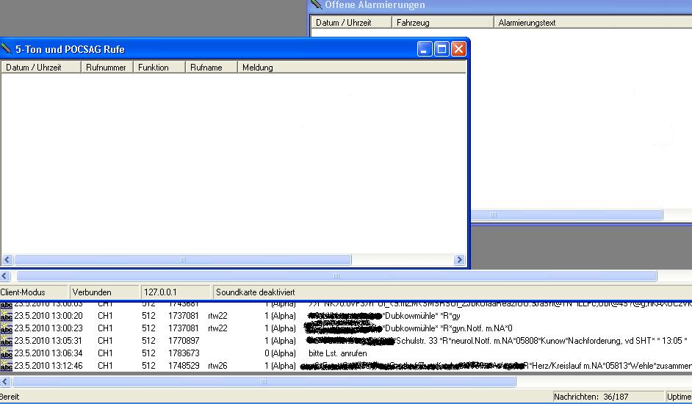692x404 pixels.
Task: Click the abc icon of the 13:00:20 message
Action: [6, 316]
